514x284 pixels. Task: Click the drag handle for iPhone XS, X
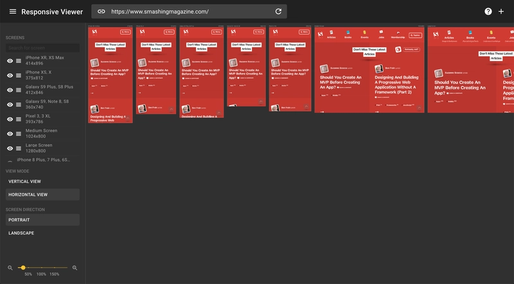(19, 76)
